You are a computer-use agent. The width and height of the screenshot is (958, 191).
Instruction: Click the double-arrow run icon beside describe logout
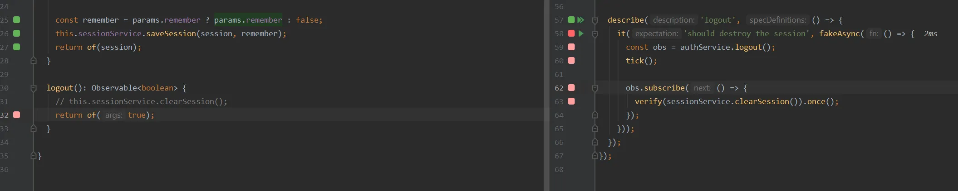pos(581,20)
